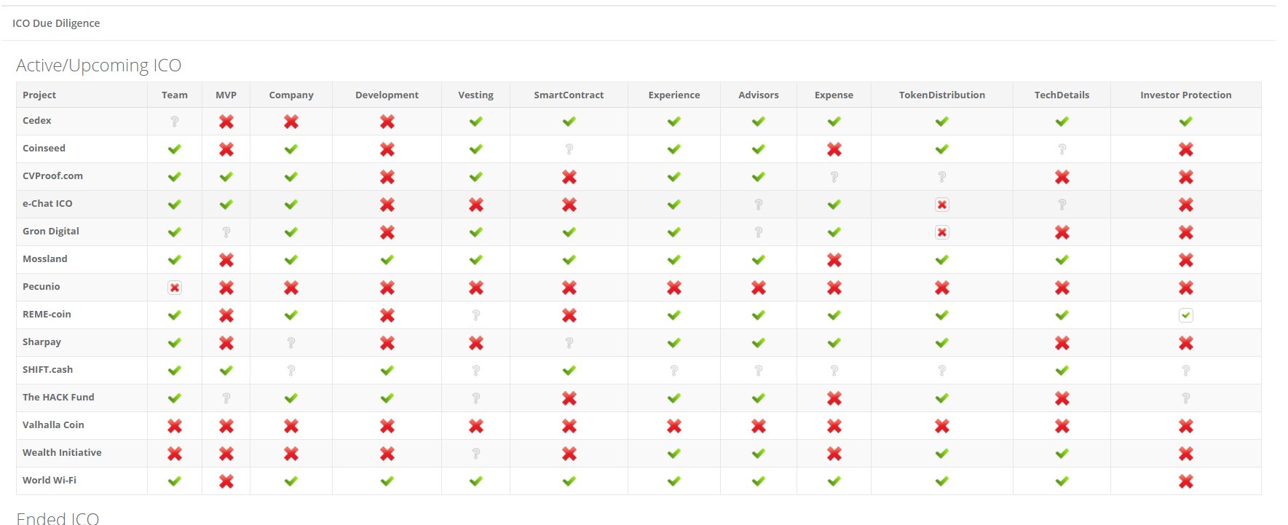Click the TokenDistribution column header
1288x525 pixels.
click(942, 95)
